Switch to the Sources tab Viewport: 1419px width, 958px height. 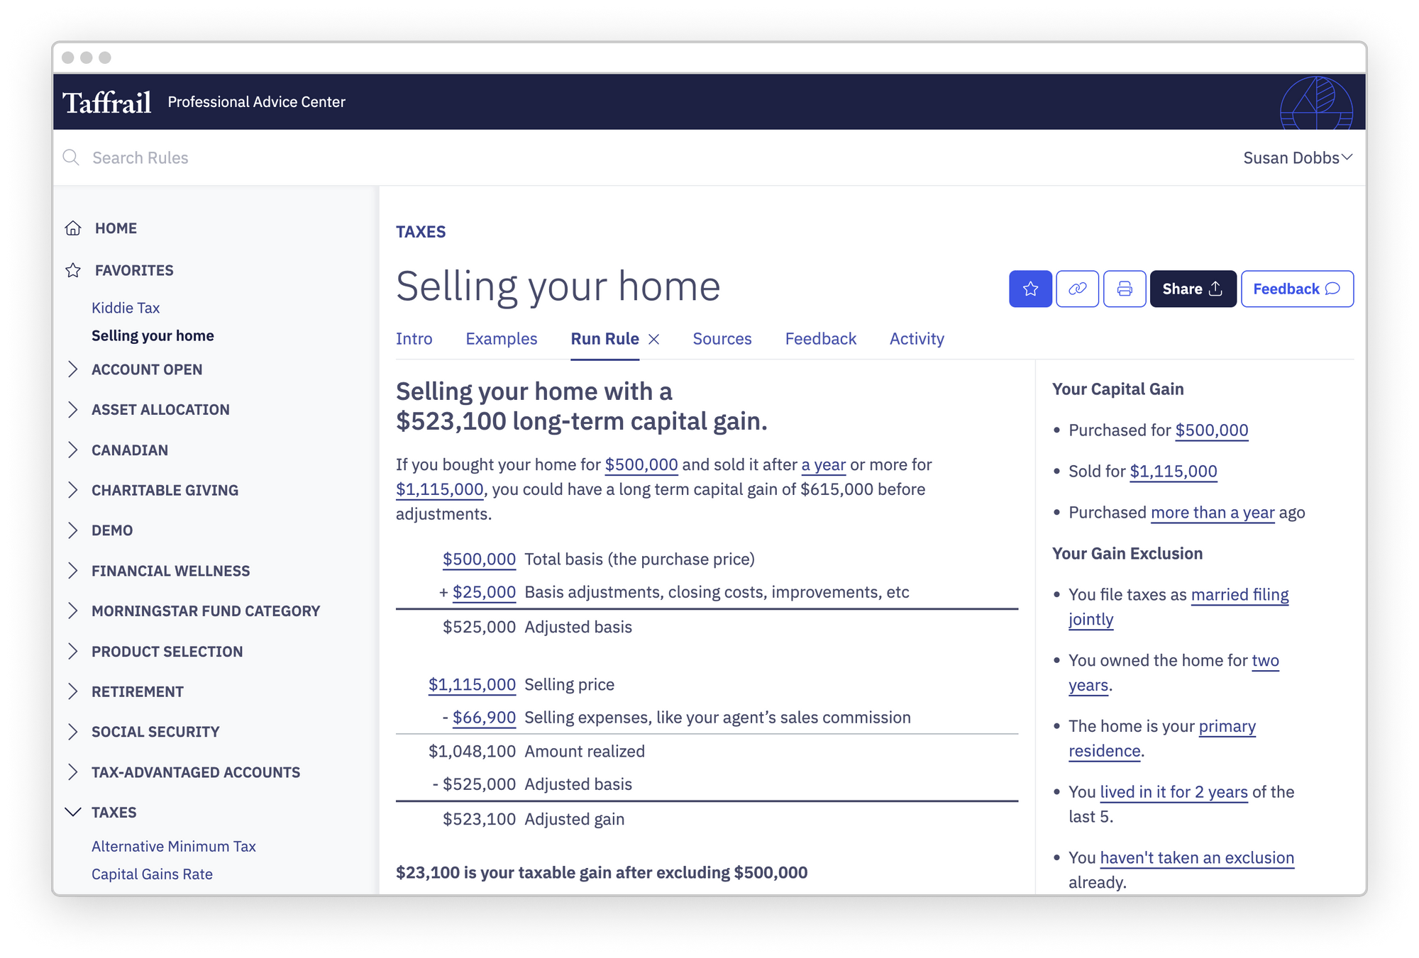point(722,339)
